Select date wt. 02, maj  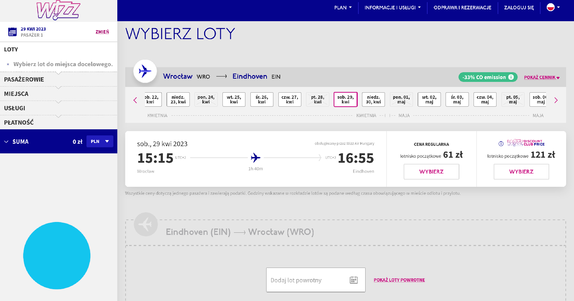click(x=429, y=99)
